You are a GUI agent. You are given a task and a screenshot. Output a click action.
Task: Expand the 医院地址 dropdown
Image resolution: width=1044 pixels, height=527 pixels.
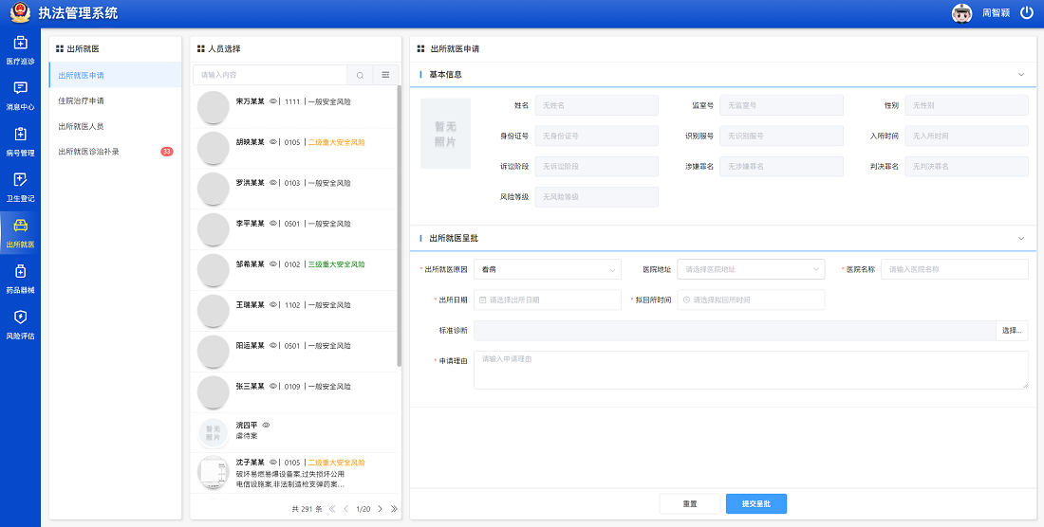click(750, 269)
